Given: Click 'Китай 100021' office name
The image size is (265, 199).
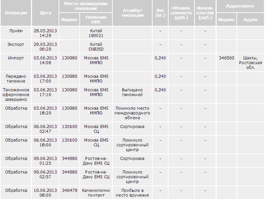Looking at the screenshot, I should 96,33.
